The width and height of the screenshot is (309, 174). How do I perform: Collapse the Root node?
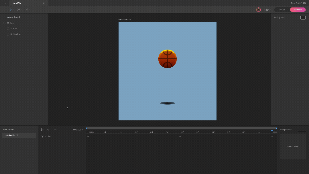point(5,23)
